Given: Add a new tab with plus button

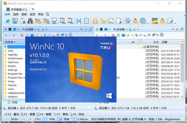Looking at the screenshot, I should pos(33,9).
